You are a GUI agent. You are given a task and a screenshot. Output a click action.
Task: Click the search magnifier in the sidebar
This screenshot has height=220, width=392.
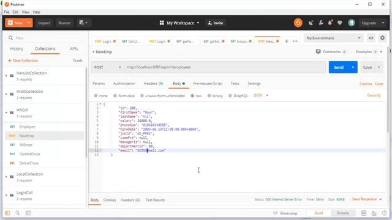coord(10,38)
